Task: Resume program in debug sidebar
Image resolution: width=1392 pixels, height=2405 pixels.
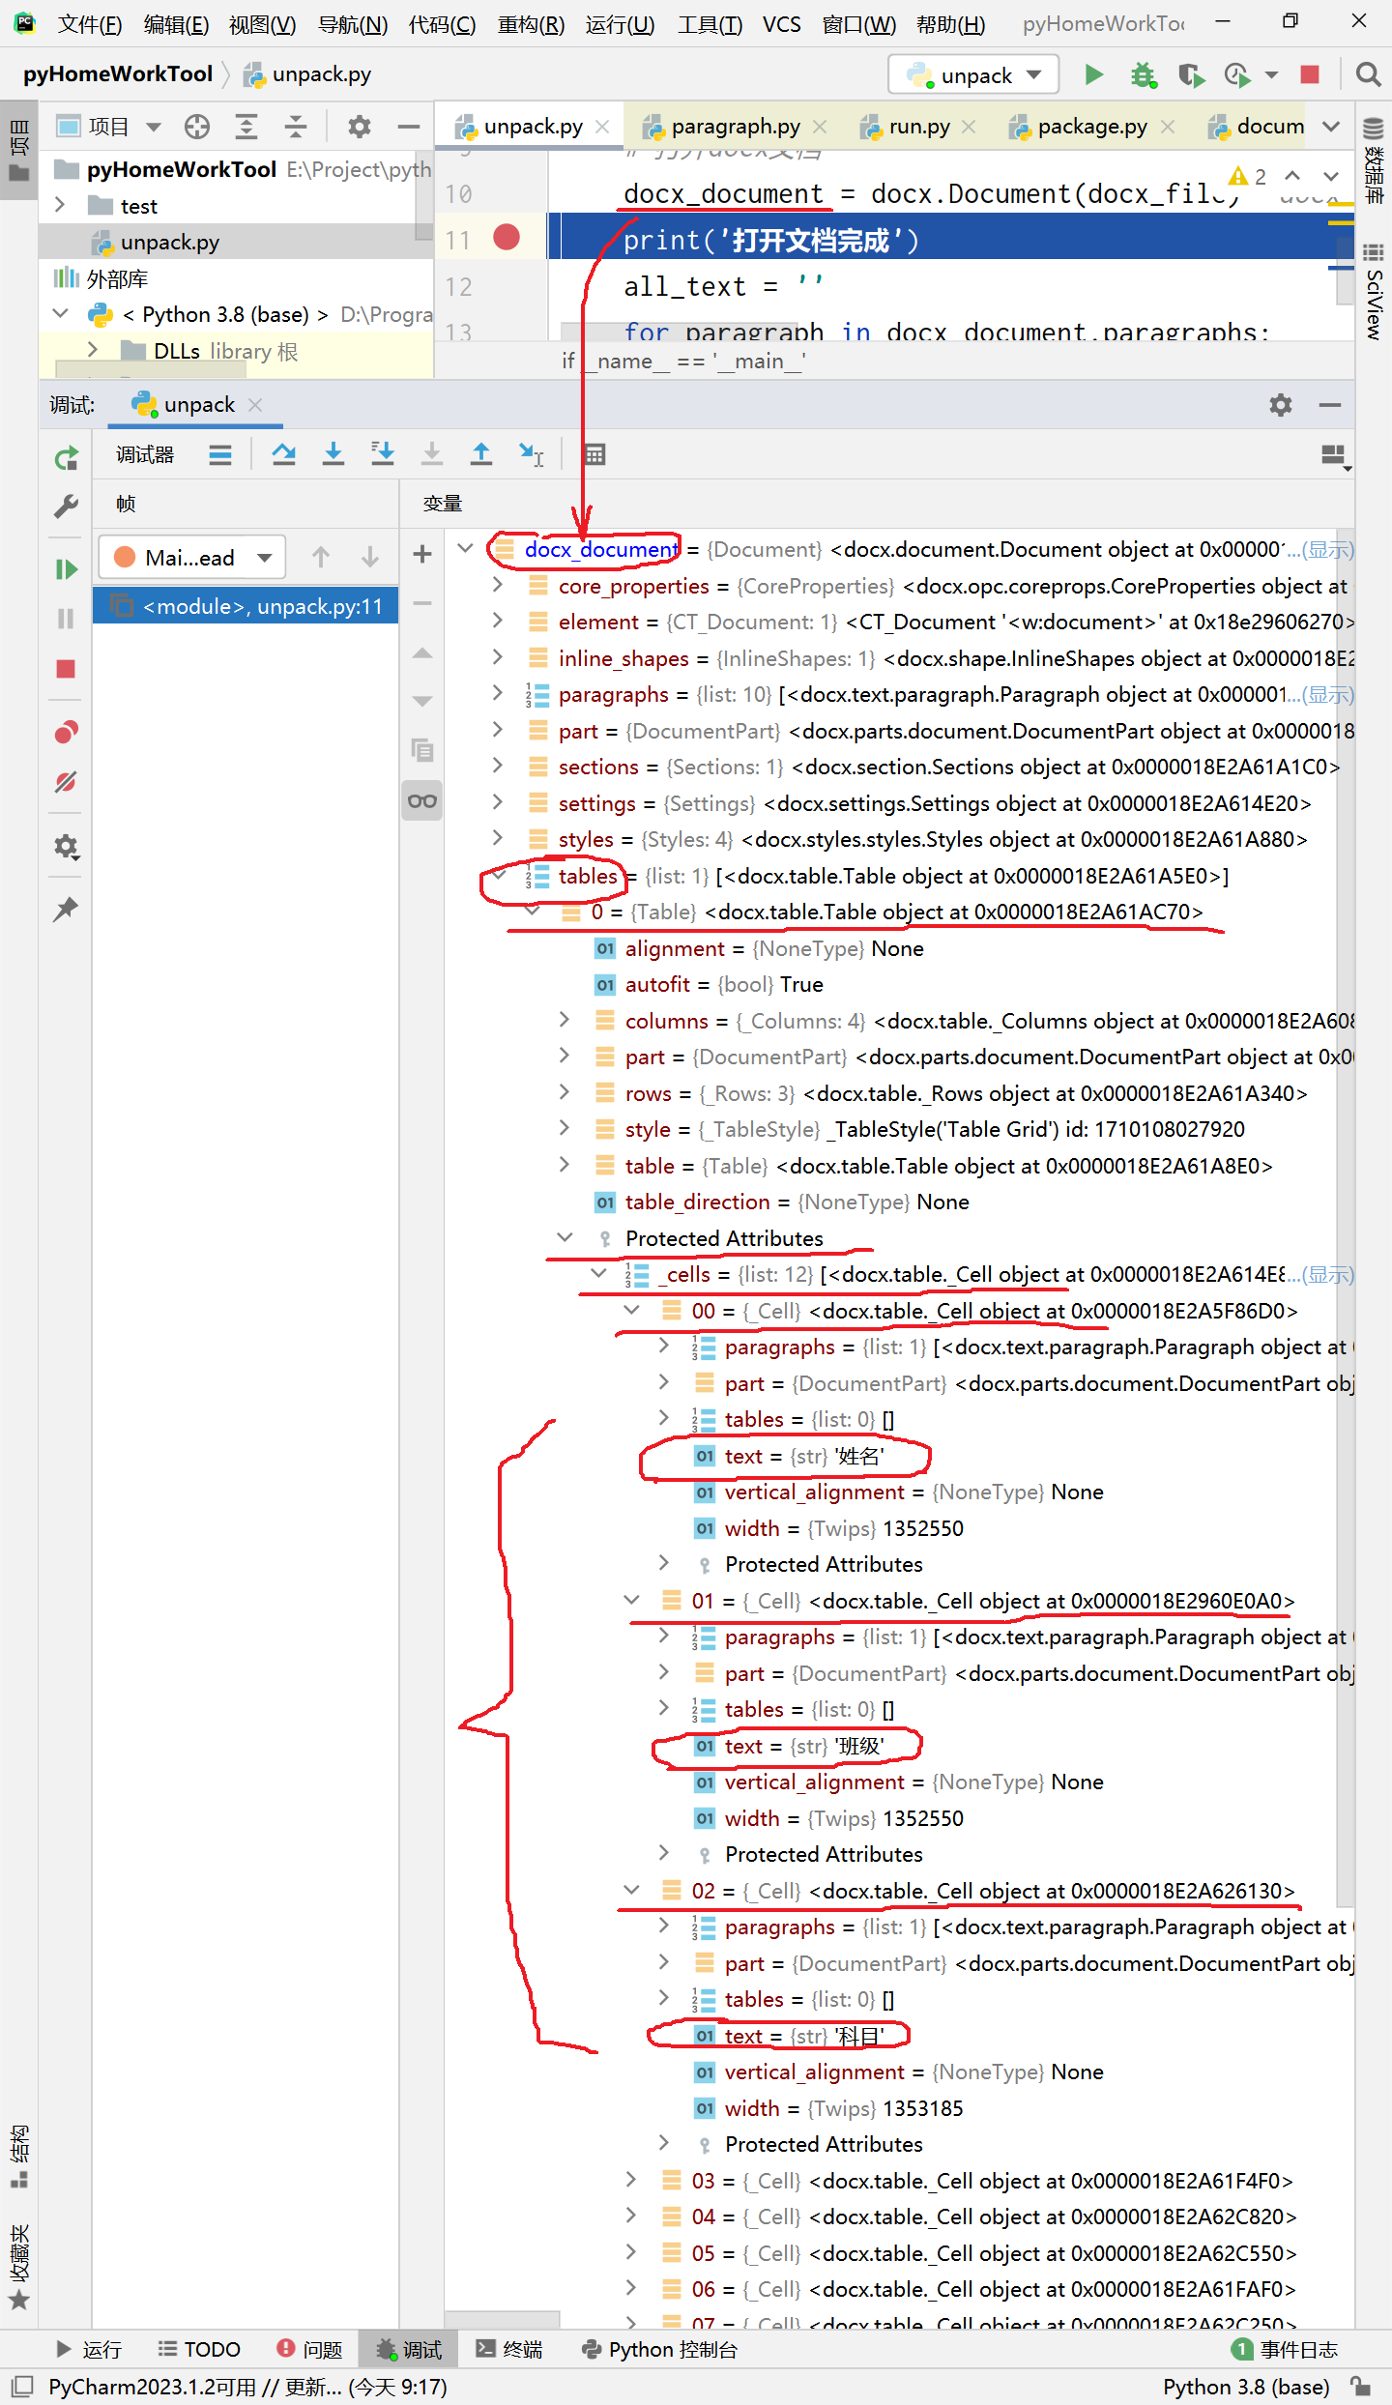Action: (66, 568)
